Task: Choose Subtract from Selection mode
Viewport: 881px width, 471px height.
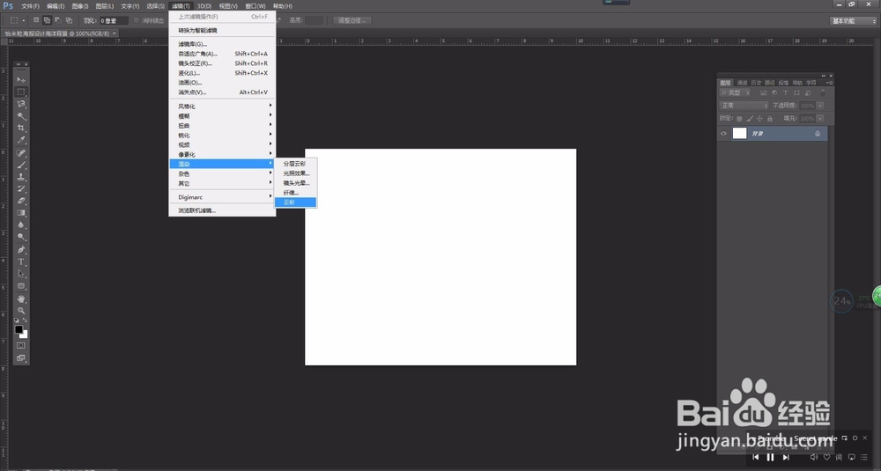Action: tap(58, 20)
